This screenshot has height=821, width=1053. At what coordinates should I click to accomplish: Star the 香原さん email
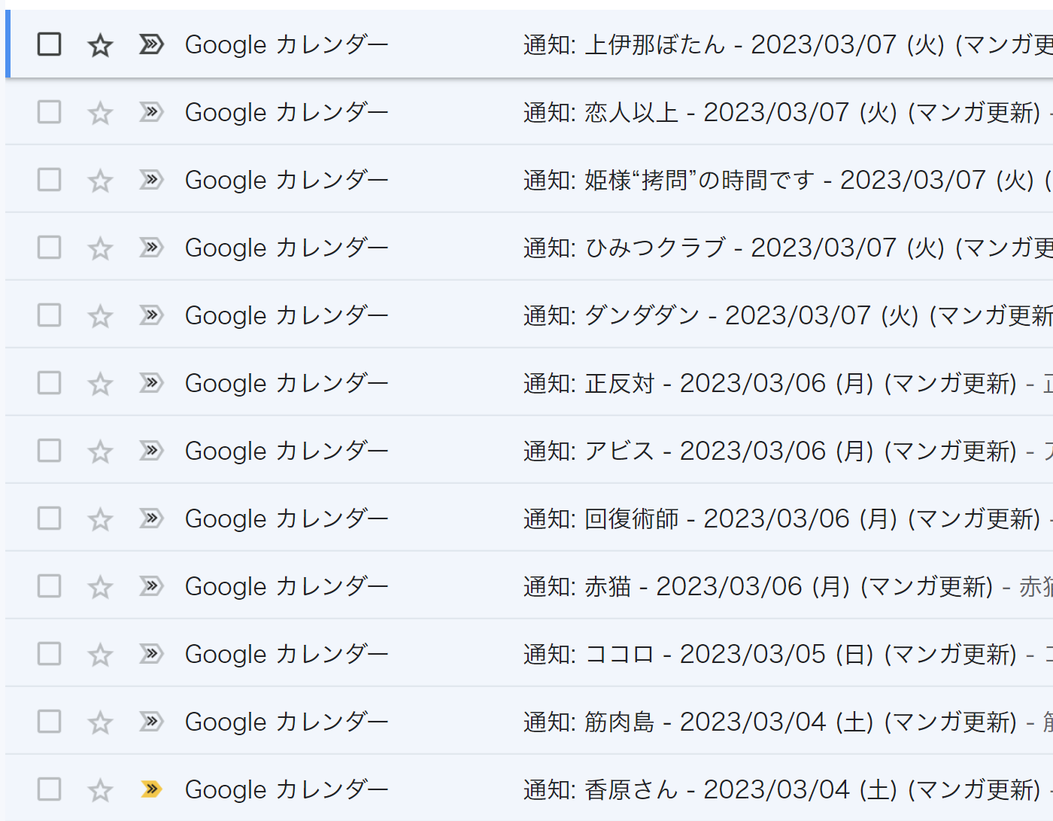(x=100, y=790)
